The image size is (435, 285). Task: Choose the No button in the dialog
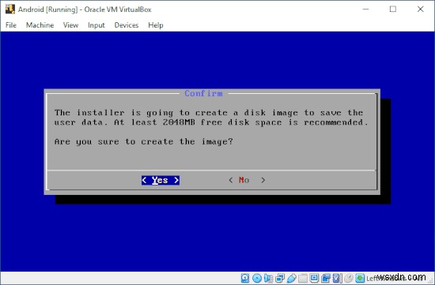(247, 180)
